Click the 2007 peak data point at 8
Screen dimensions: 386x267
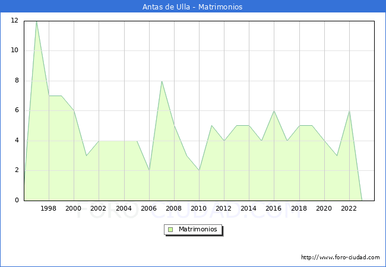(162, 81)
